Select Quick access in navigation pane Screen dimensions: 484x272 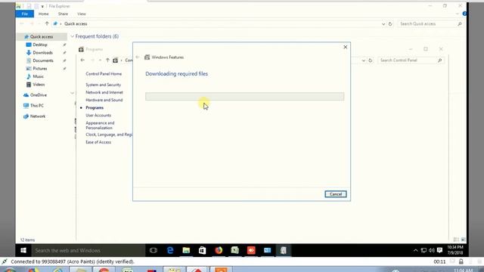click(x=42, y=37)
